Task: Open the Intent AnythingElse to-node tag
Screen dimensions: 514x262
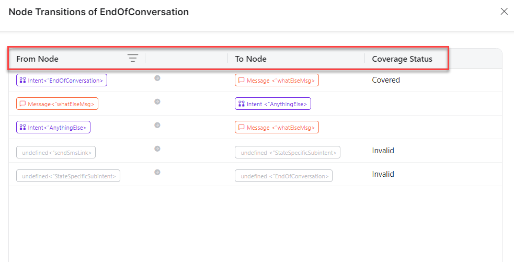Action: (x=272, y=104)
